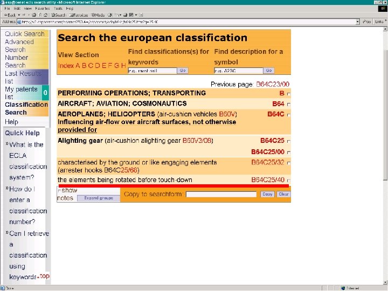
Task: Open Last Results list in sidebar
Action: tap(23, 77)
